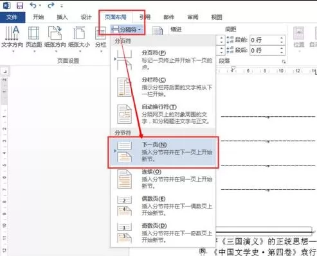Switch to the 审阅 tab
Viewport: 317px width, 256px height.
click(193, 17)
